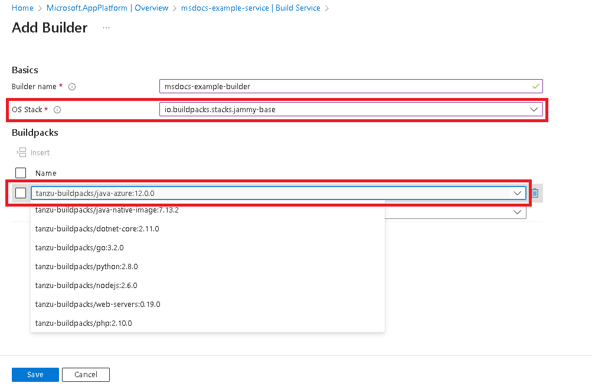The image size is (592, 386).
Task: Open the second buildpack row dropdown chevron
Action: point(517,212)
